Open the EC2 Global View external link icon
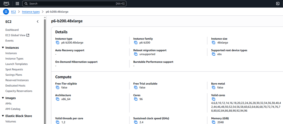The image size is (283, 124). [28, 35]
